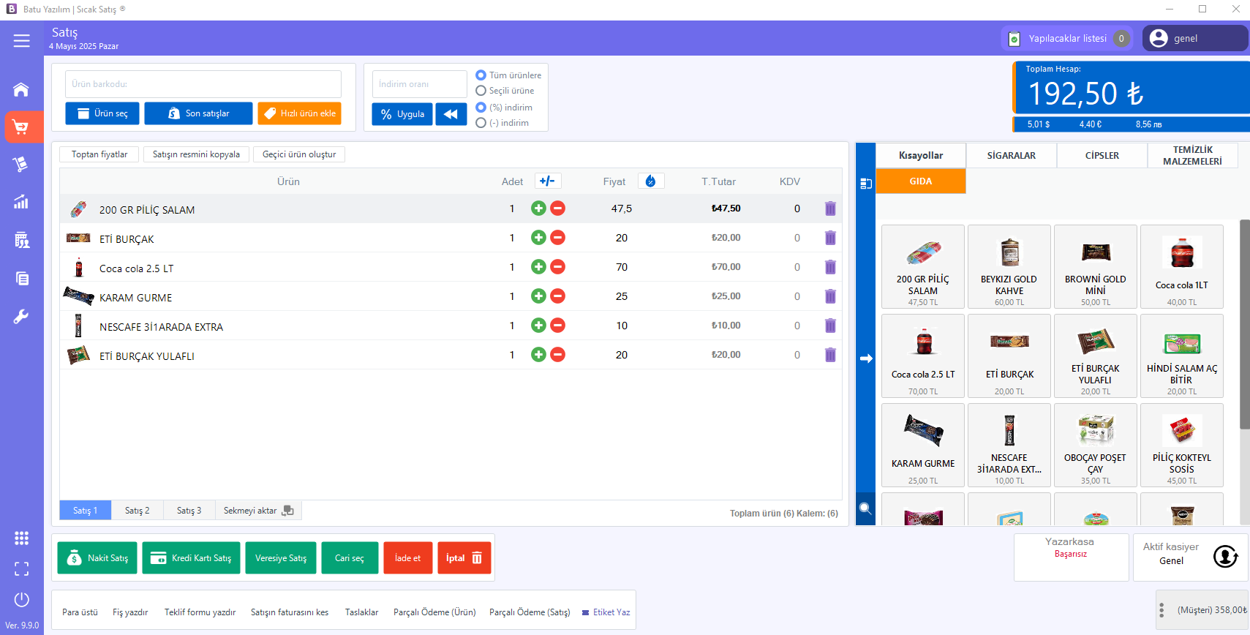This screenshot has width=1250, height=635.
Task: Decrease quantity of NESCAFE 3İ1ARADA EXTRA
Action: pyautogui.click(x=557, y=326)
